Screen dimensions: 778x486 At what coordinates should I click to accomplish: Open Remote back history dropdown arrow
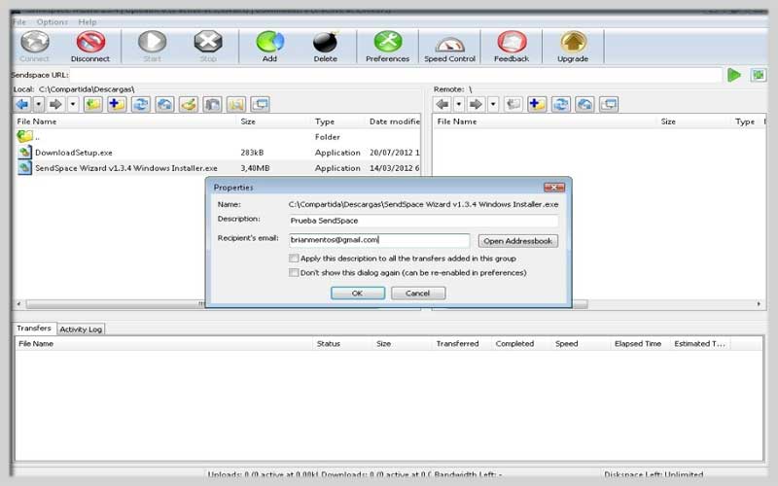[x=458, y=104]
